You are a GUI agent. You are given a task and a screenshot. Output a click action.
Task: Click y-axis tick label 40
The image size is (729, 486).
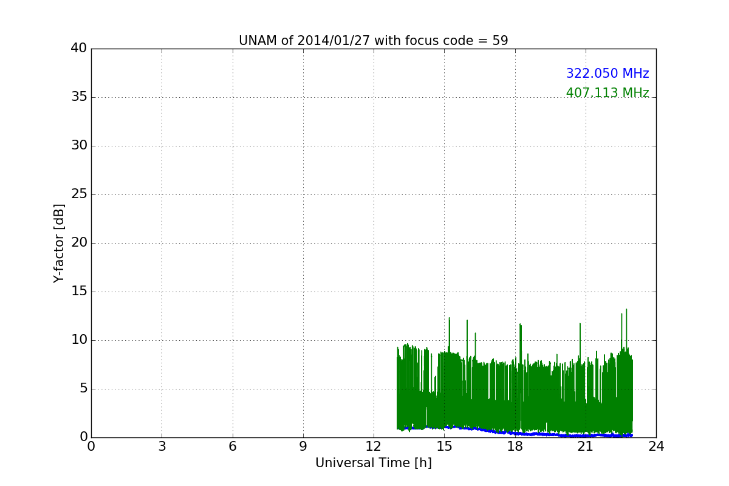click(x=79, y=48)
